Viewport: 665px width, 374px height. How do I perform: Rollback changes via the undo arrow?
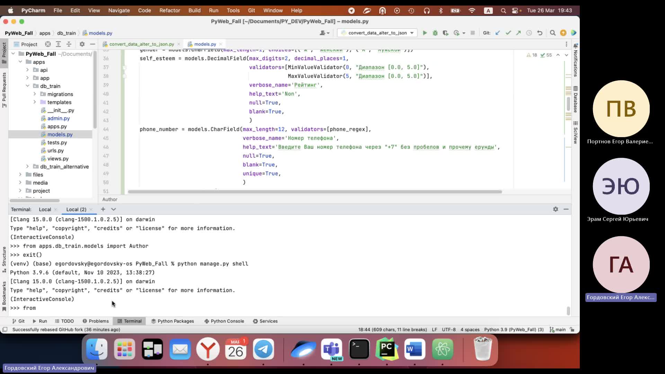coord(540,33)
